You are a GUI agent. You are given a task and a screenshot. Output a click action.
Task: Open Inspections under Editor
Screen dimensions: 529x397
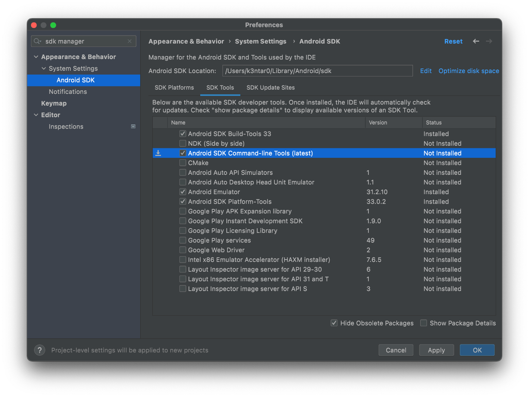tap(66, 126)
